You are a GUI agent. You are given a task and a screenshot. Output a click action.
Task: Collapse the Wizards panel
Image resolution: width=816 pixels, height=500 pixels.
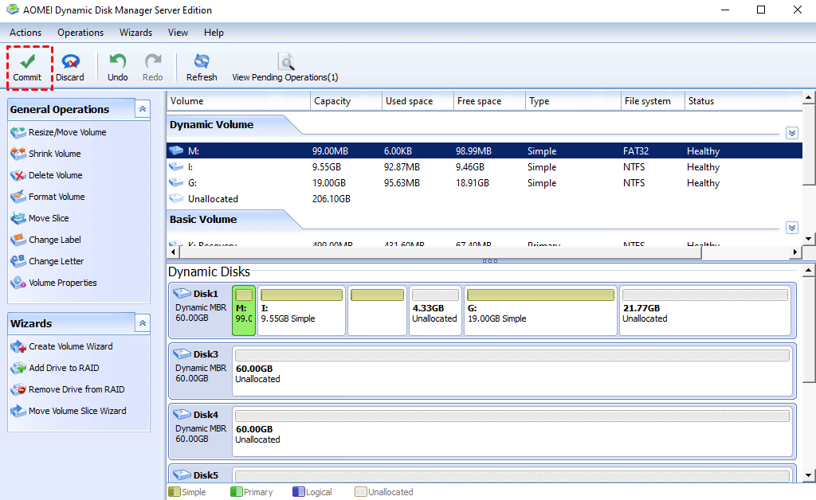coord(143,323)
